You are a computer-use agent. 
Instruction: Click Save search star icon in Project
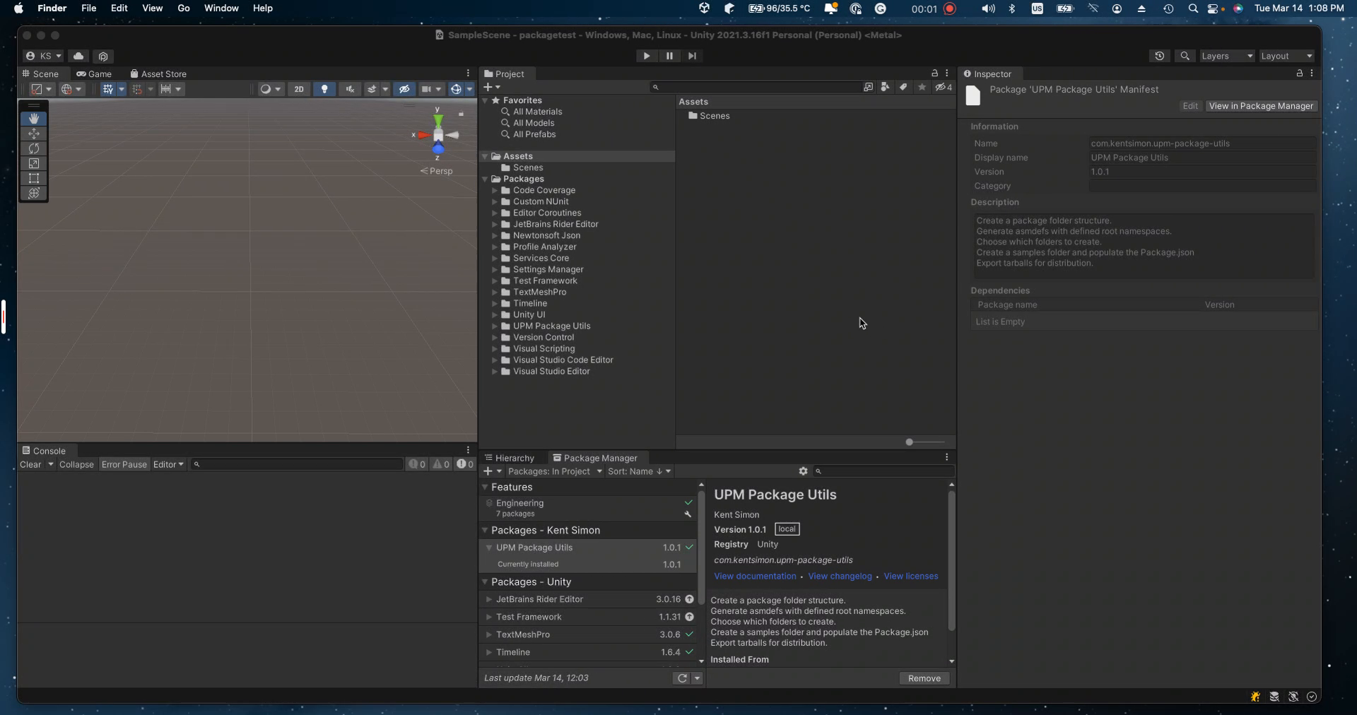pyautogui.click(x=922, y=87)
